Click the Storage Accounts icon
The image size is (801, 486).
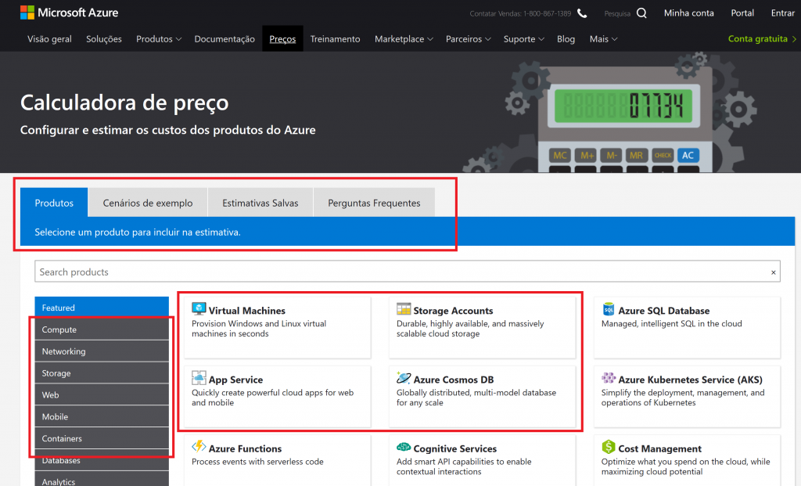coord(404,309)
